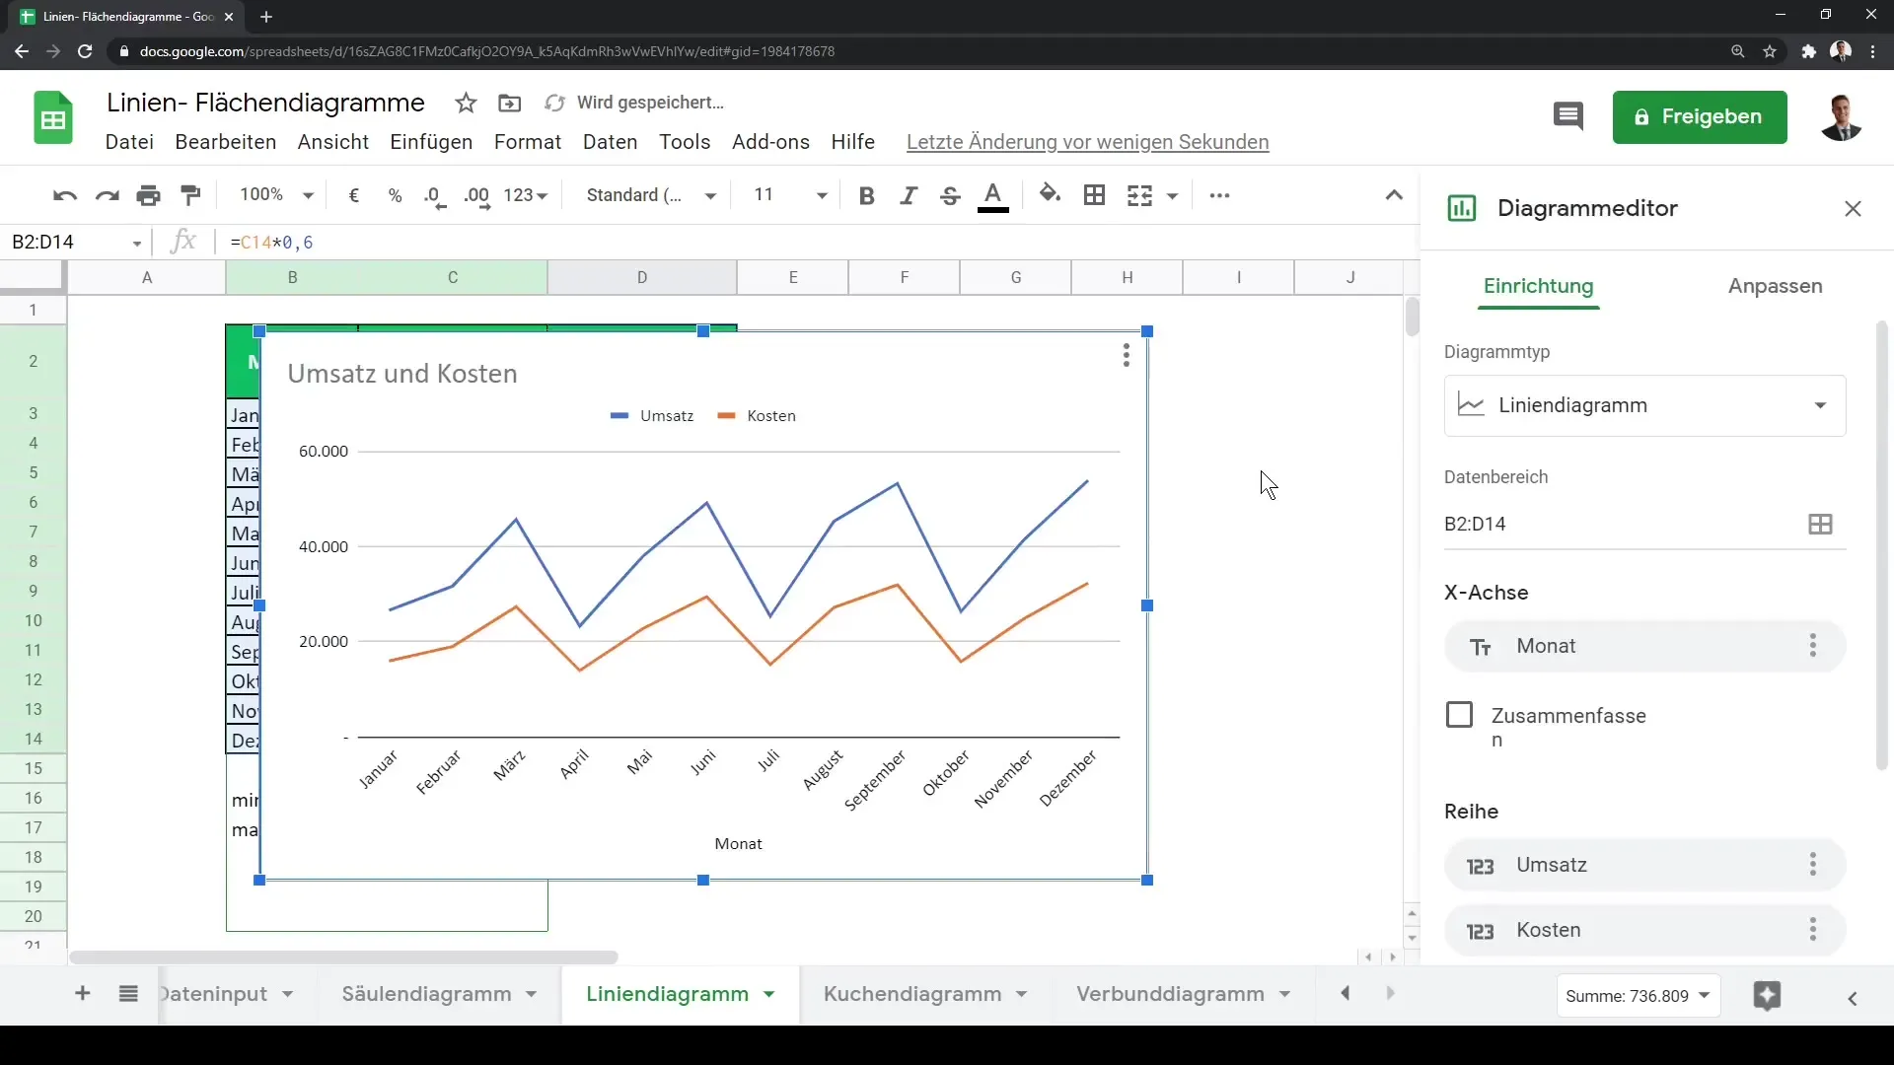Viewport: 1894px width, 1065px height.
Task: Open the Daten menu
Action: pyautogui.click(x=610, y=142)
